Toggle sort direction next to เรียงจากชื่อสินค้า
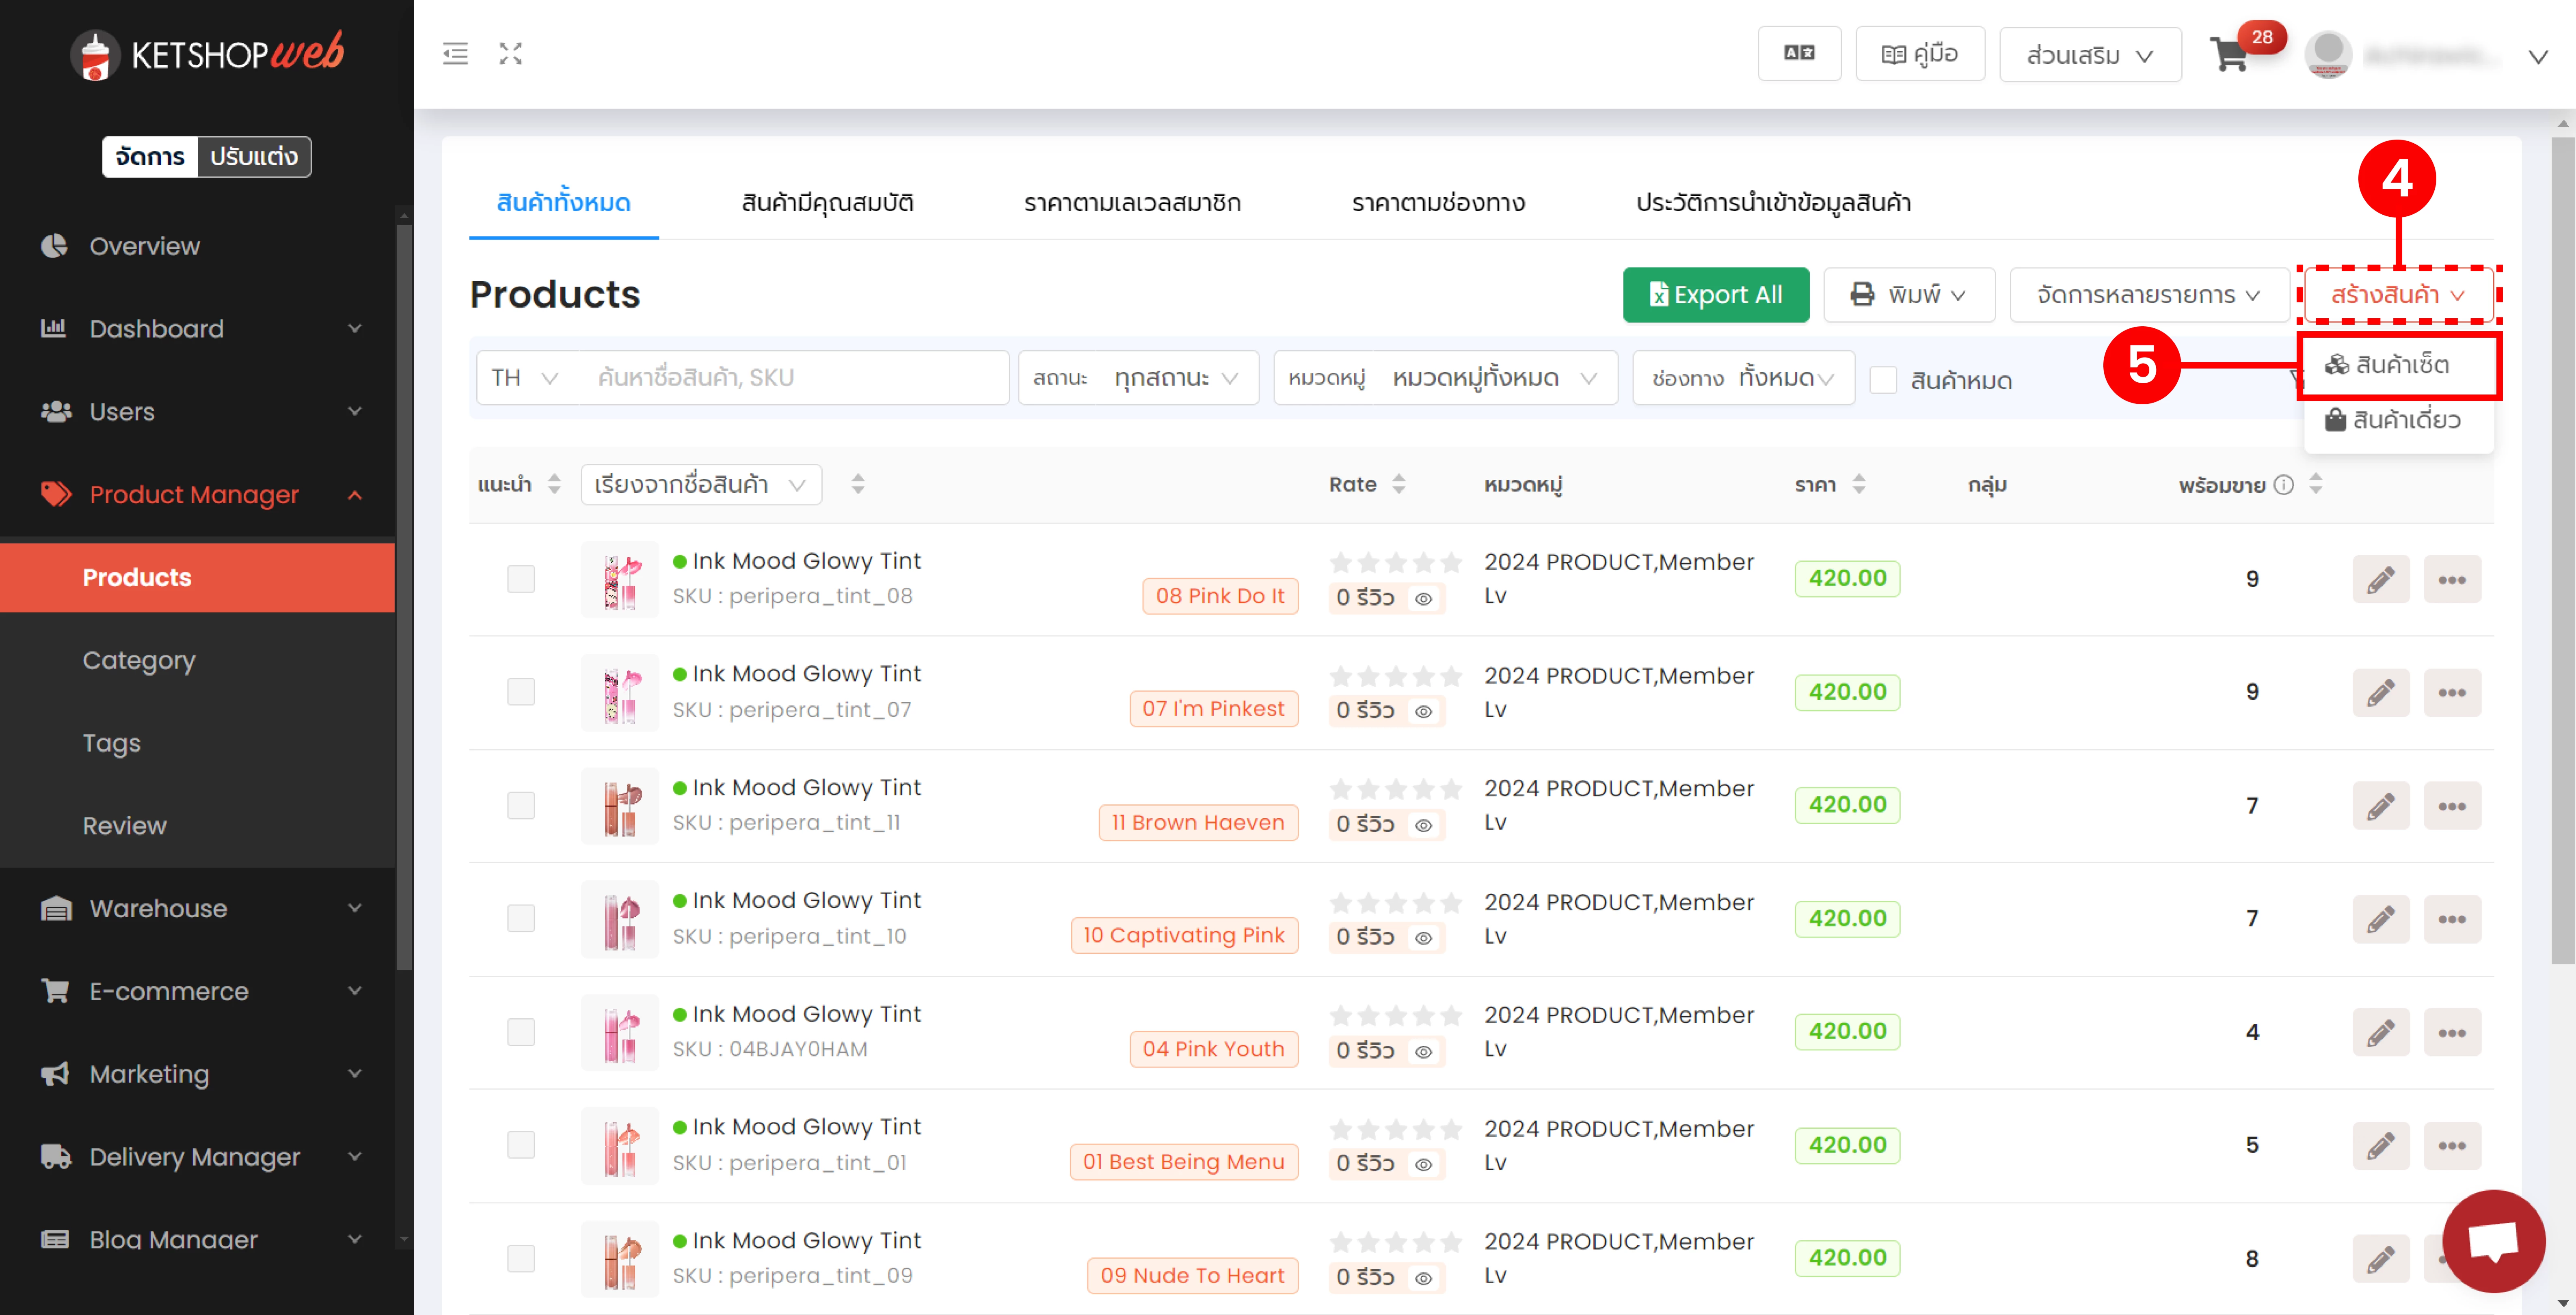This screenshot has width=2576, height=1315. point(858,485)
